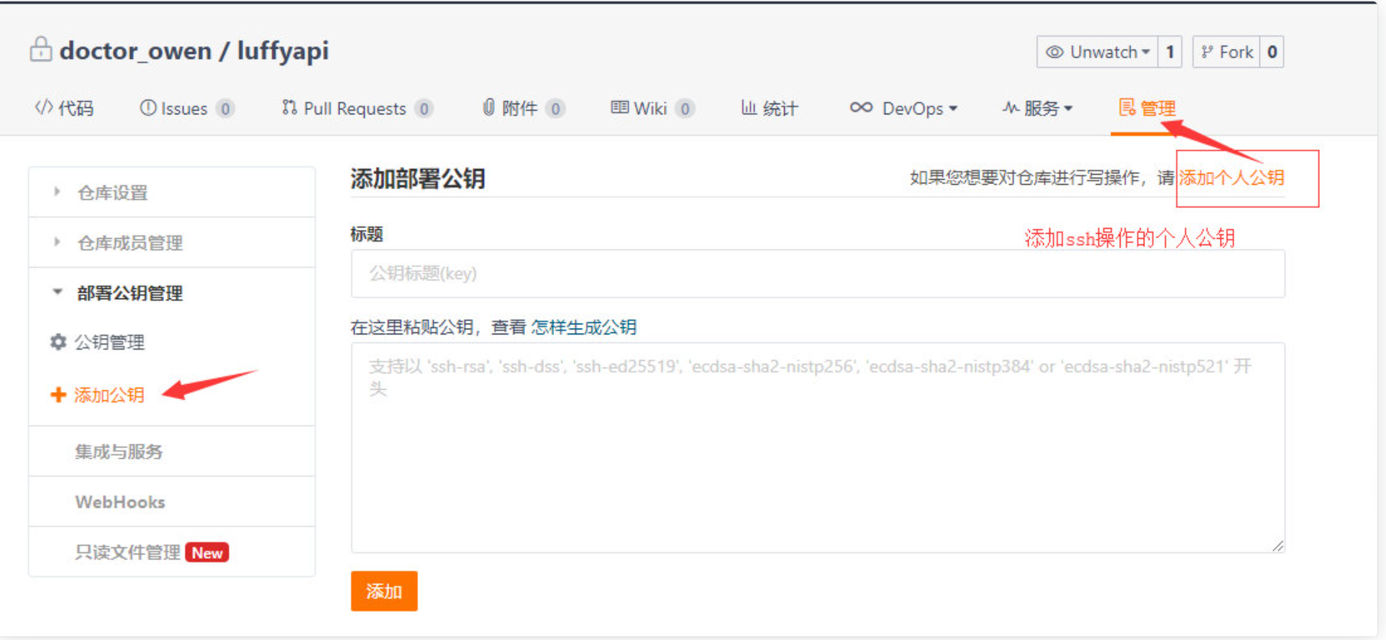Viewport: 1386px width, 640px height.
Task: Click the 管理 tab document icon
Action: (1127, 108)
